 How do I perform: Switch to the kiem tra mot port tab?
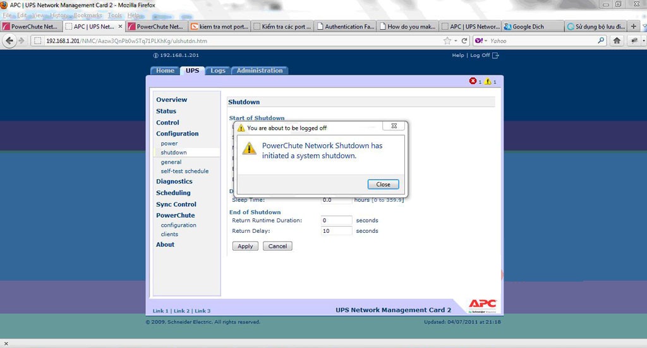(219, 27)
